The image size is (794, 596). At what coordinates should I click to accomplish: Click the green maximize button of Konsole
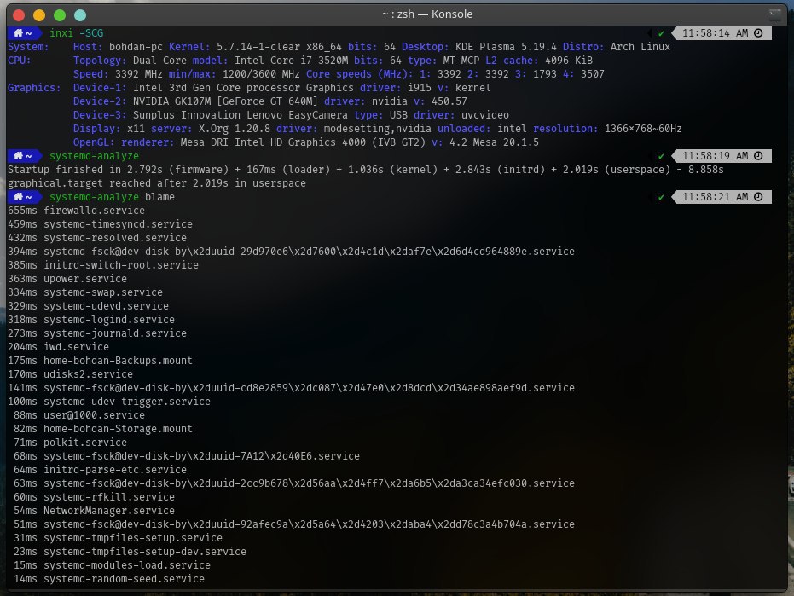point(60,15)
